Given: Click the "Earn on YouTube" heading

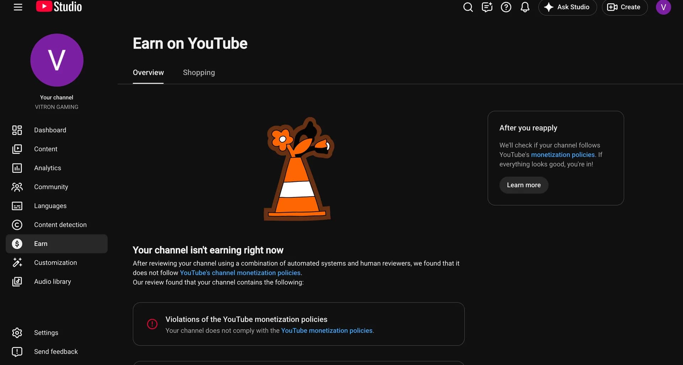Looking at the screenshot, I should pos(190,43).
